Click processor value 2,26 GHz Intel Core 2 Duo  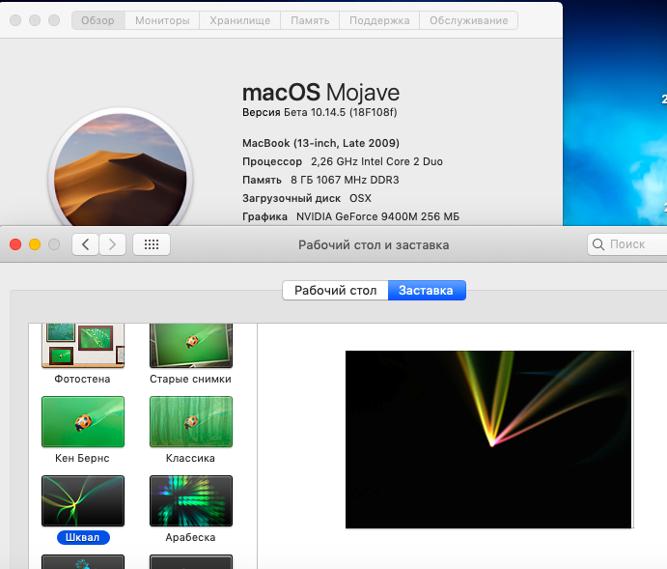point(376,161)
